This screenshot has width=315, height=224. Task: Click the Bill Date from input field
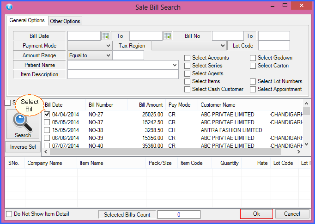click(x=84, y=36)
